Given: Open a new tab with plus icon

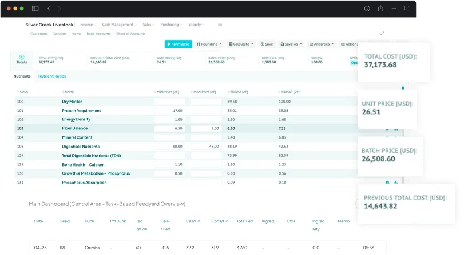Looking at the screenshot, I should pyautogui.click(x=394, y=9).
